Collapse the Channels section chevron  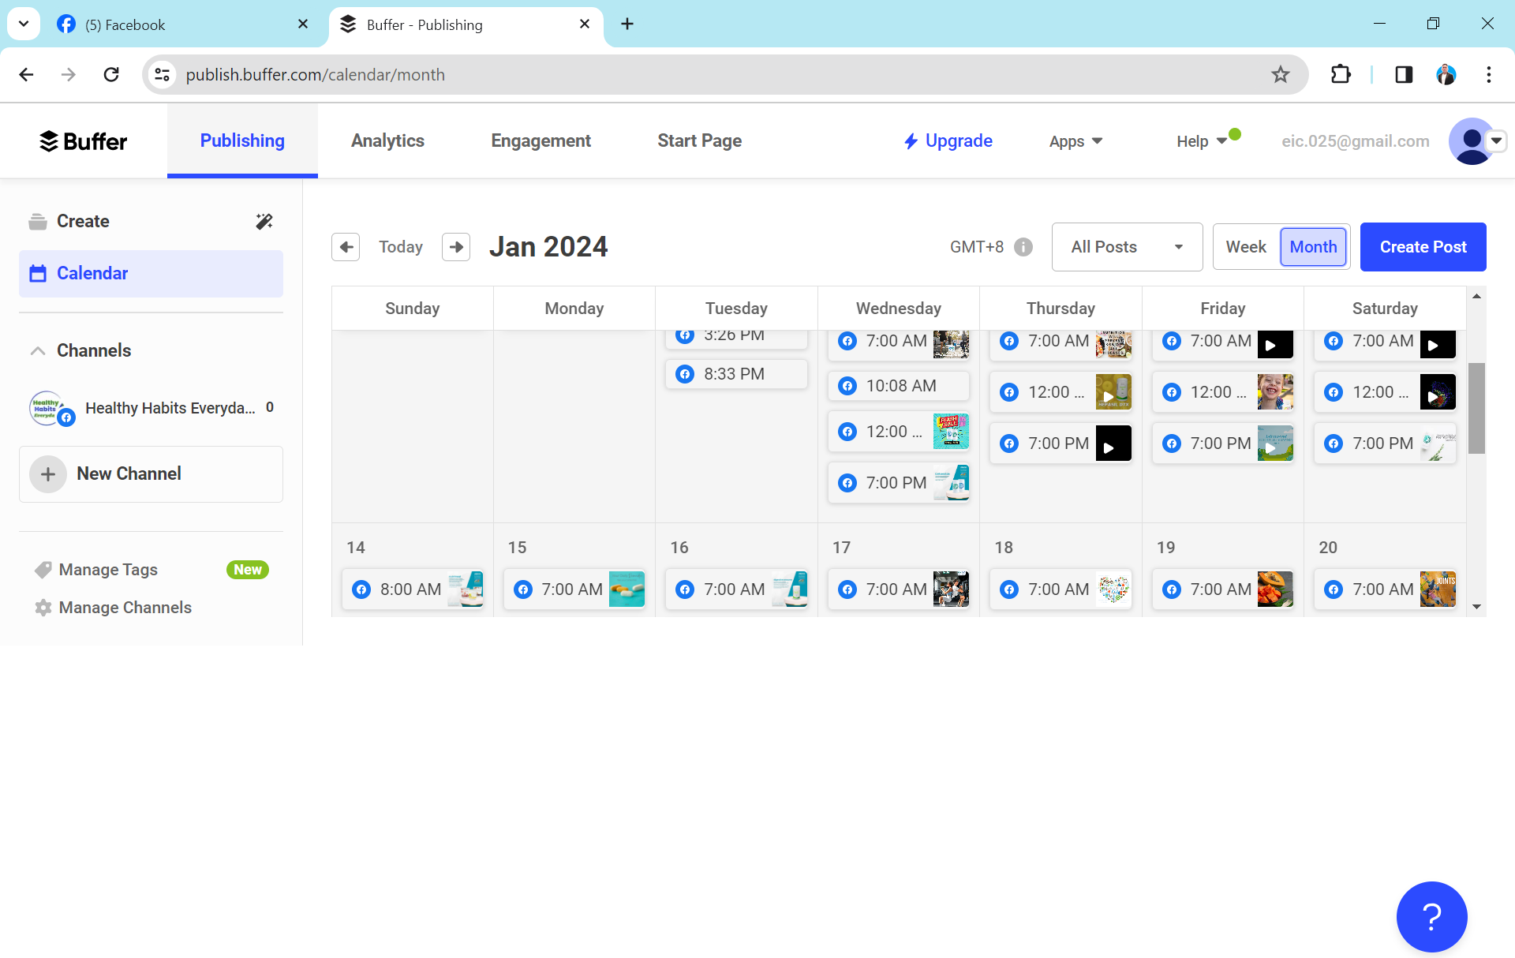(37, 350)
